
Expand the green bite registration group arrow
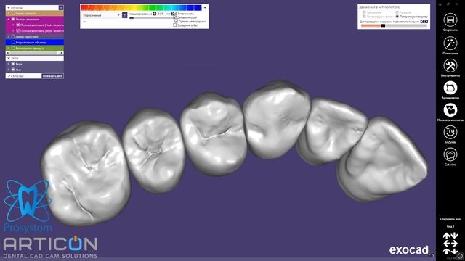point(8,49)
